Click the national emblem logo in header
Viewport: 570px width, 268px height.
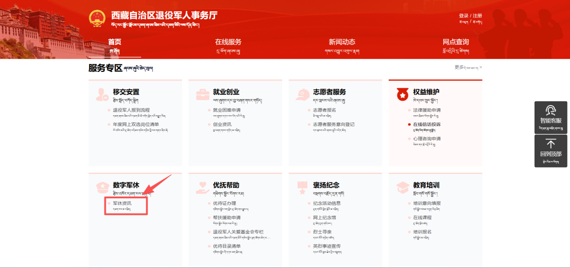[97, 18]
